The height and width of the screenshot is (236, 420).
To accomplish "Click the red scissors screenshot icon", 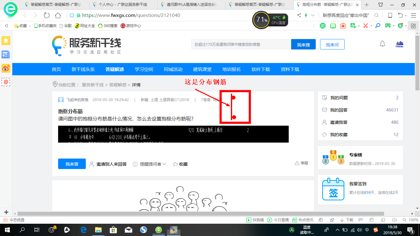I will coord(366,26).
